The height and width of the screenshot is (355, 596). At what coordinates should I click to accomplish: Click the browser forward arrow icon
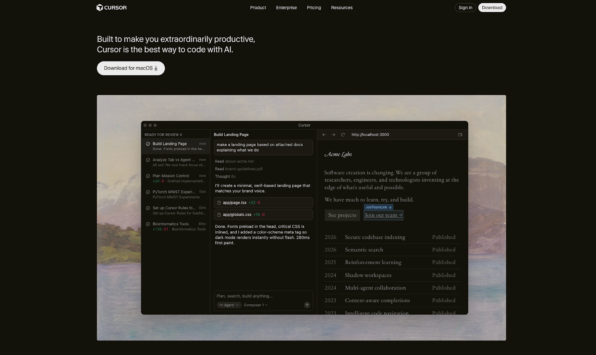point(333,135)
